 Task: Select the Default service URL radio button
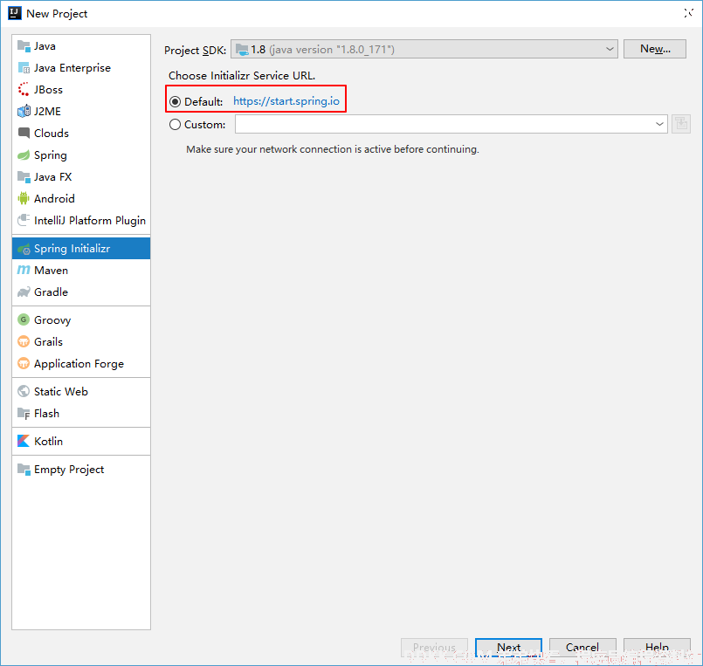pos(176,102)
